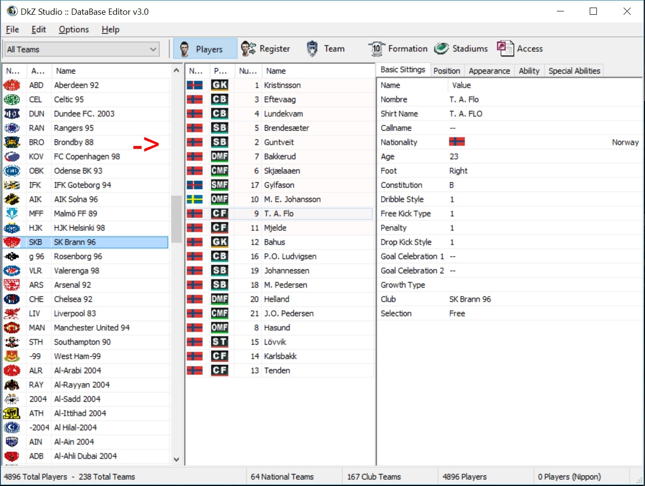
Task: Open the Register section
Action: tap(265, 49)
